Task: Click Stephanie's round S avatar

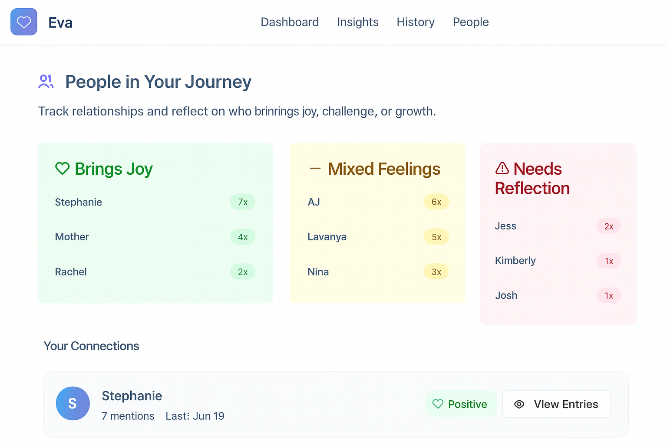Action: point(73,403)
